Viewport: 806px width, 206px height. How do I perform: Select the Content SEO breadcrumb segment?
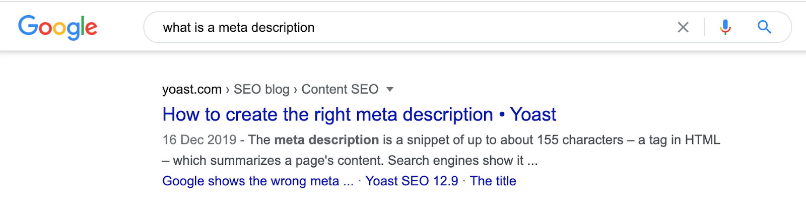click(340, 90)
